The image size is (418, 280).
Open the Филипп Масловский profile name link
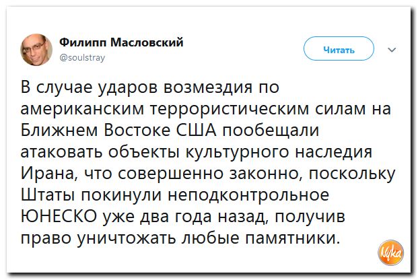click(118, 42)
